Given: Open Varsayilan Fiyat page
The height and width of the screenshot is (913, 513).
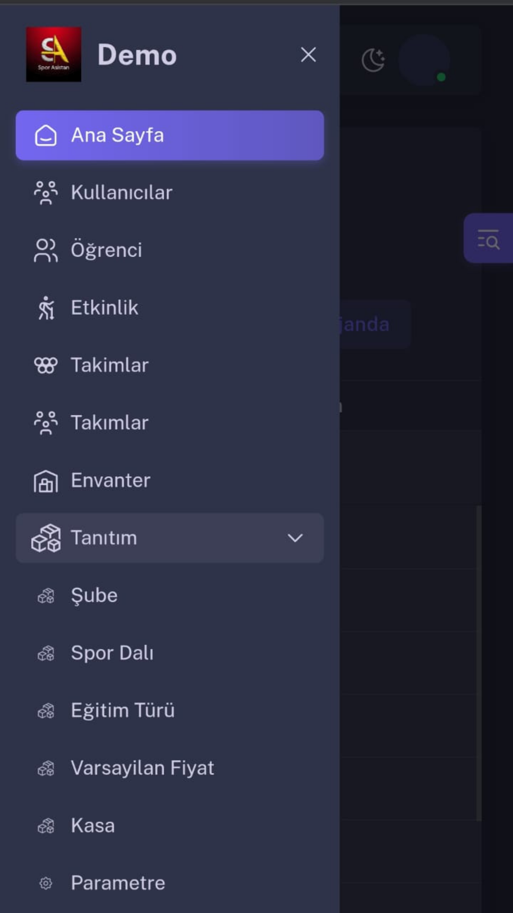Looking at the screenshot, I should coord(142,768).
